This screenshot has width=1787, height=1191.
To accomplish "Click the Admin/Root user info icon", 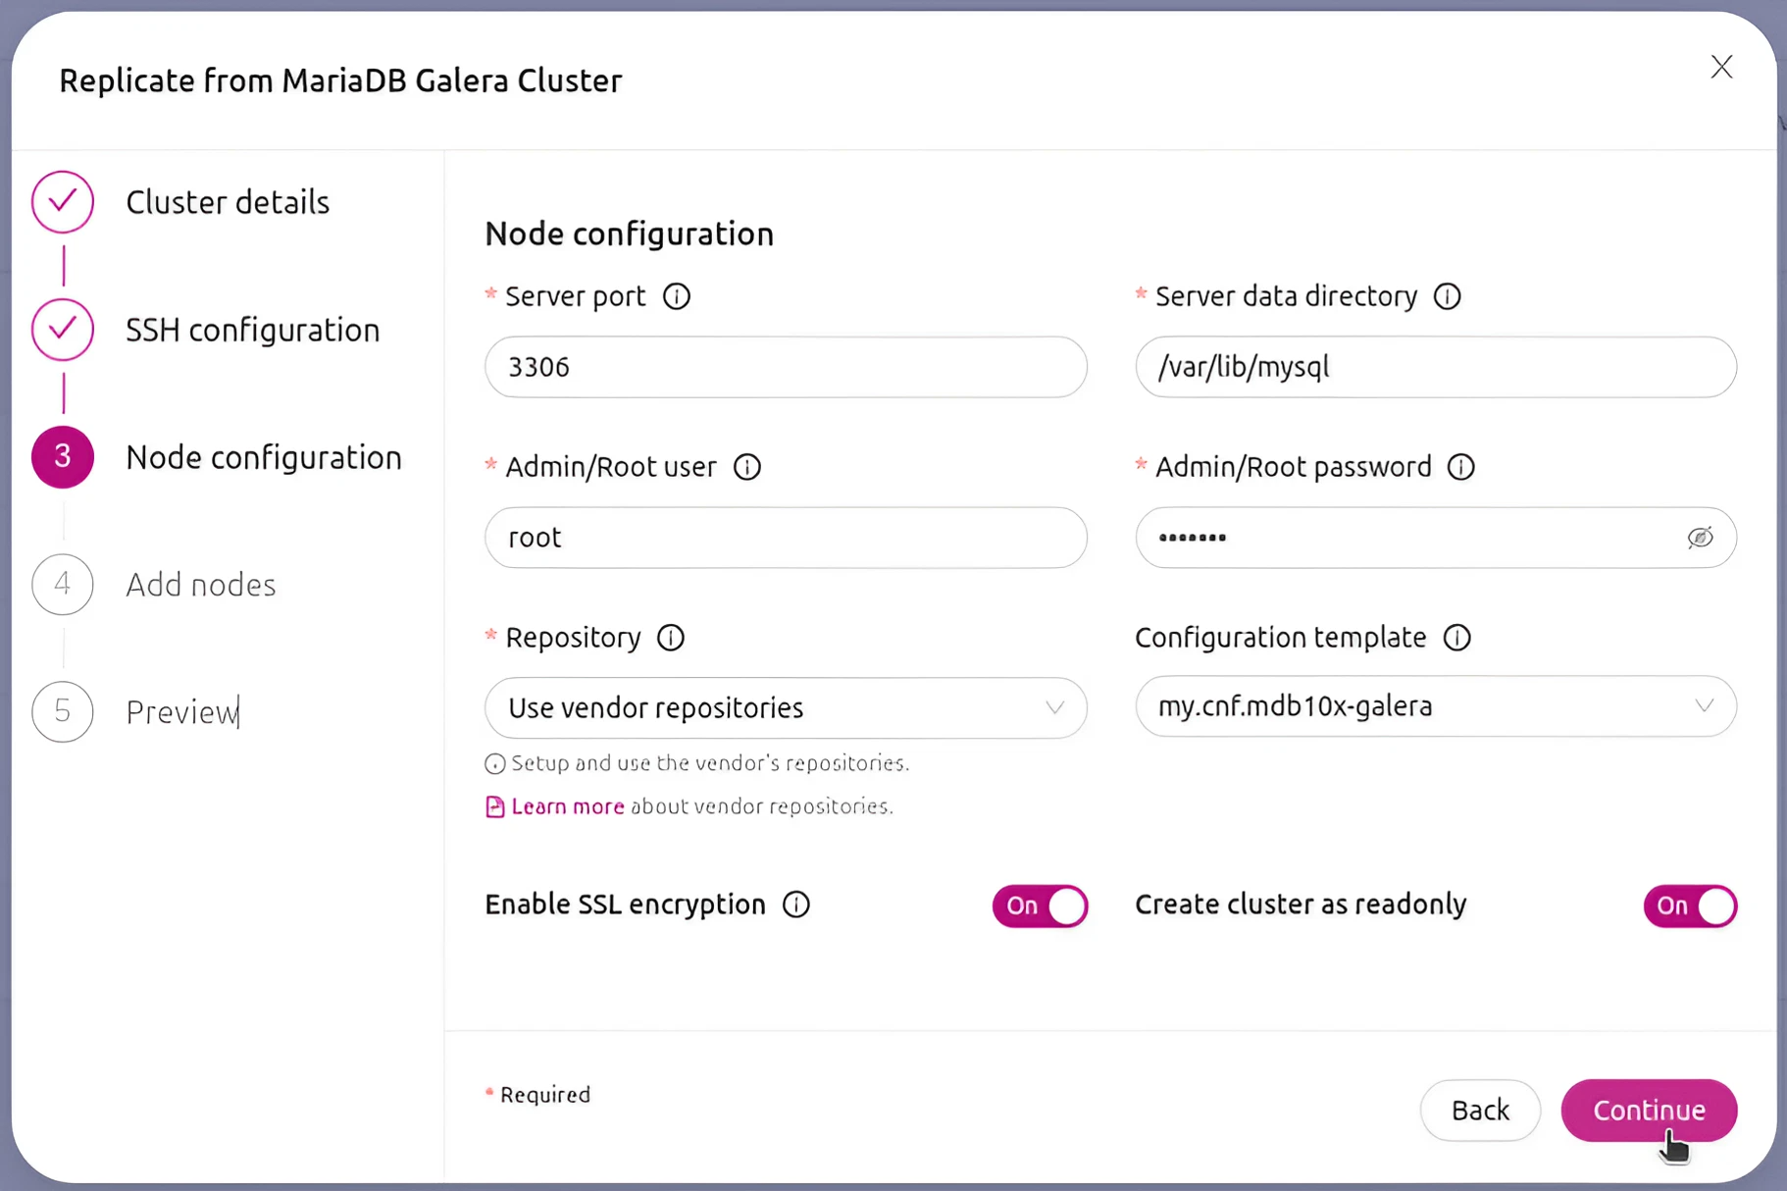I will pos(747,467).
